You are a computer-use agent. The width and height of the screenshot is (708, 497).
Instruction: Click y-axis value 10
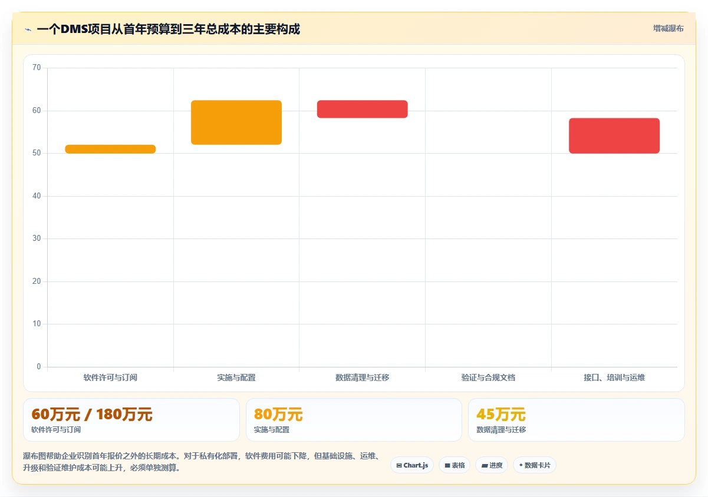pos(37,324)
